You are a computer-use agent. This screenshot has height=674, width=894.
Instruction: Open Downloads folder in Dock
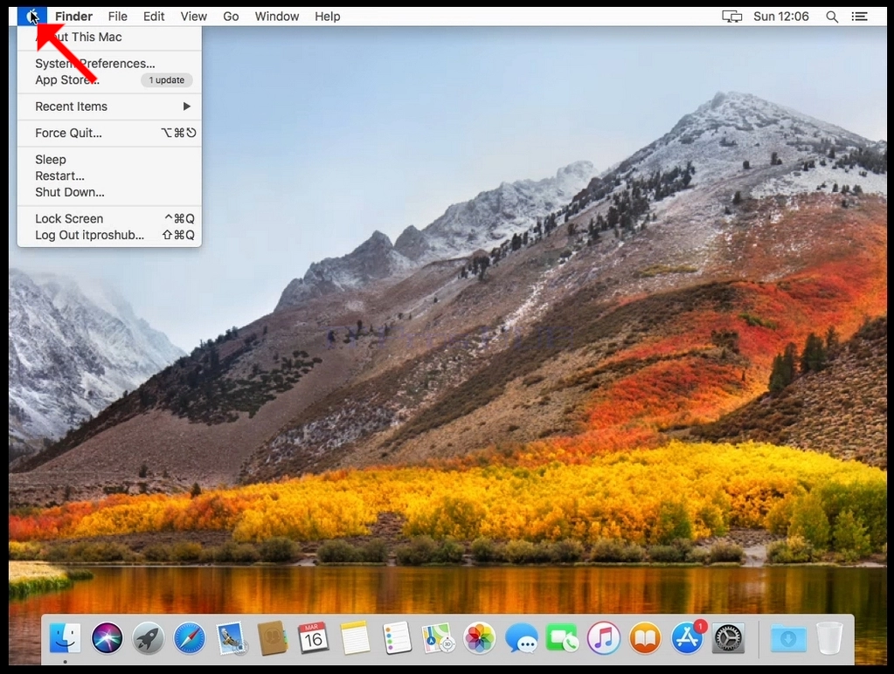pos(788,637)
